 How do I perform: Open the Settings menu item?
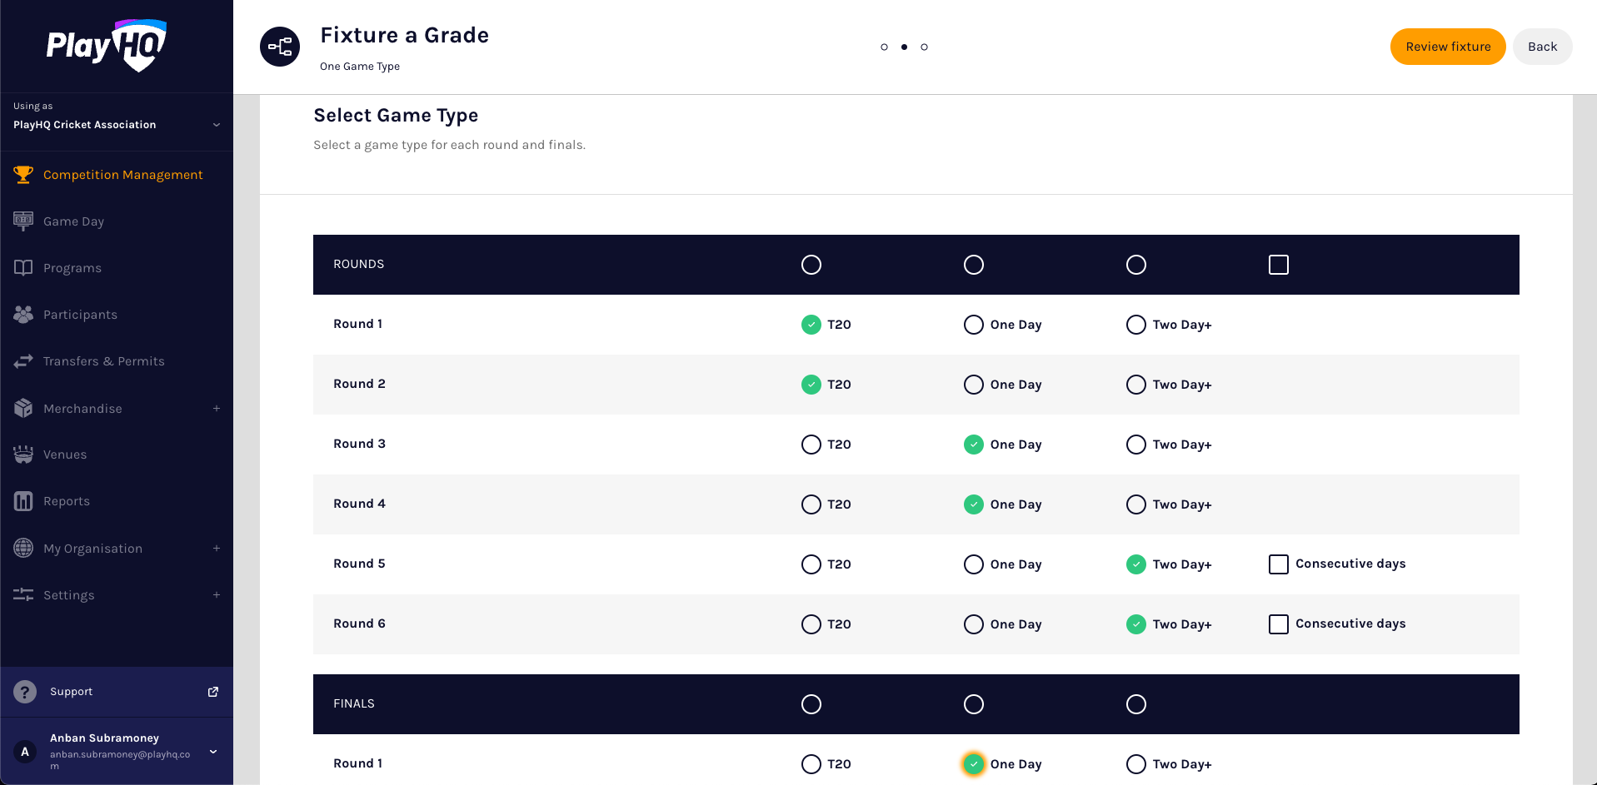(68, 595)
